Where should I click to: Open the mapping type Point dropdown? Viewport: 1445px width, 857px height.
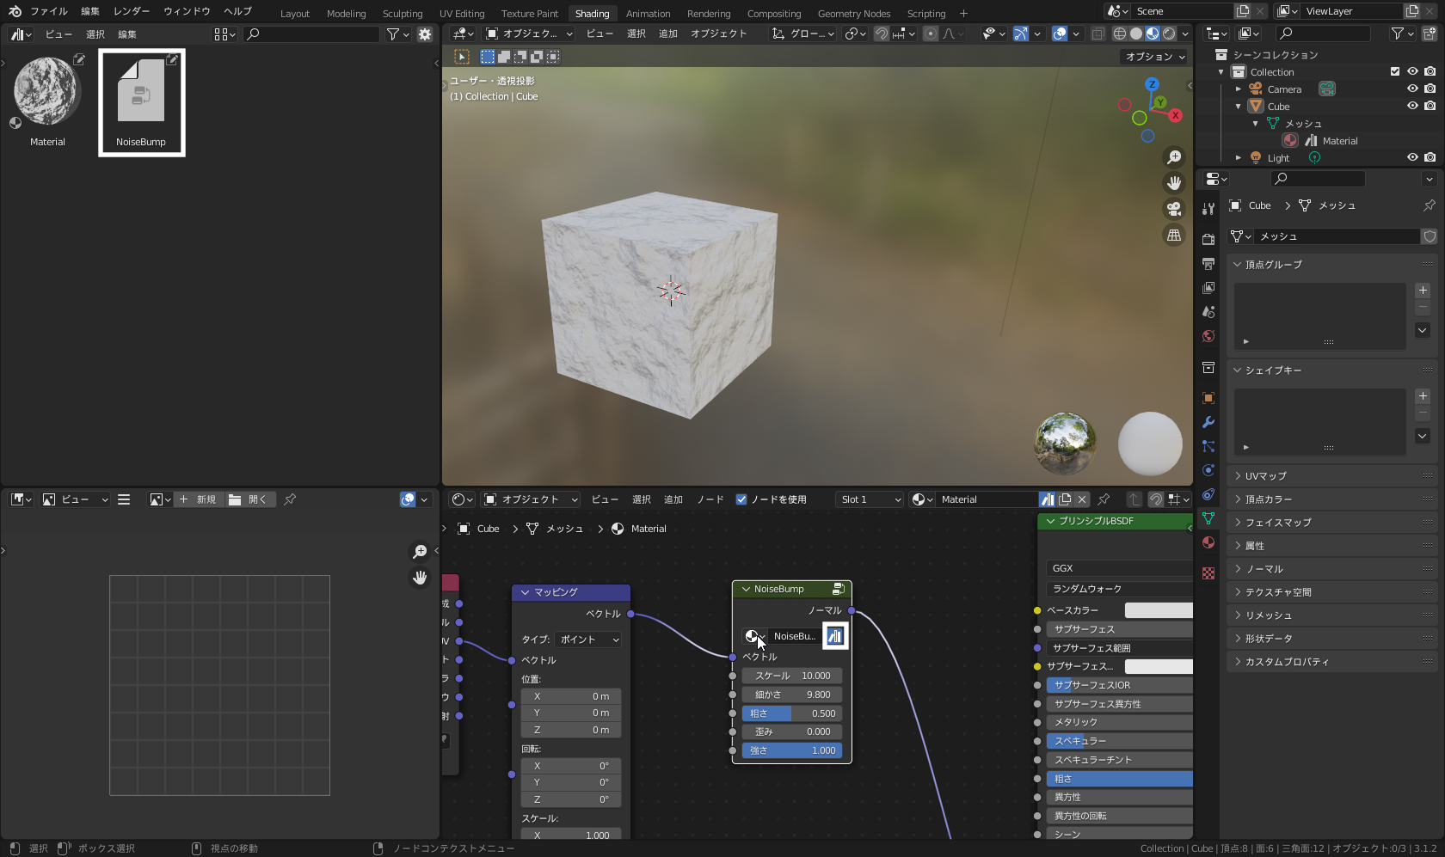pyautogui.click(x=588, y=640)
